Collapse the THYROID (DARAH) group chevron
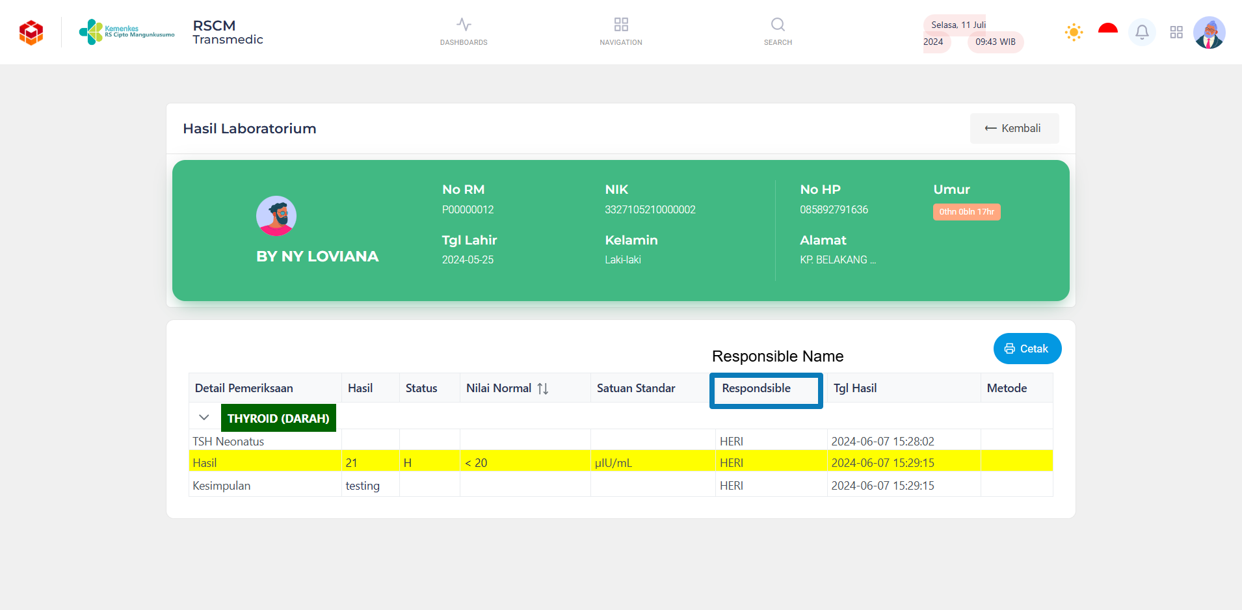 (204, 418)
